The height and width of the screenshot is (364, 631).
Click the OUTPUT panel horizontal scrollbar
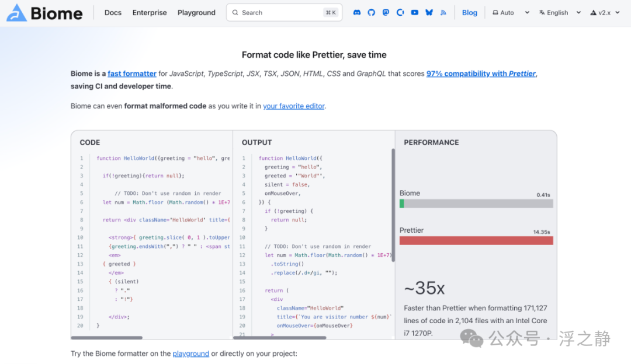[280, 338]
